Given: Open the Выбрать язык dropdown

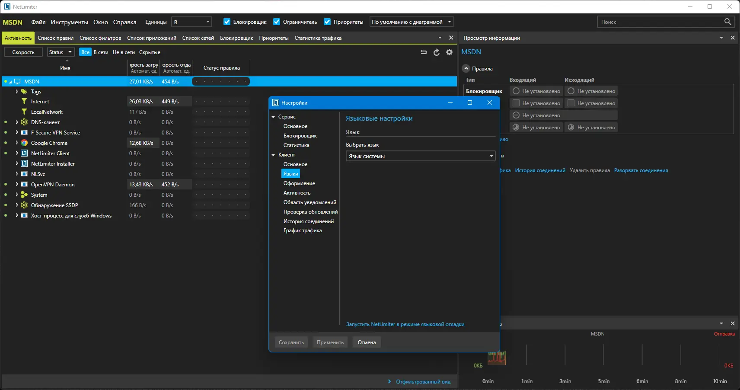Looking at the screenshot, I should 421,157.
